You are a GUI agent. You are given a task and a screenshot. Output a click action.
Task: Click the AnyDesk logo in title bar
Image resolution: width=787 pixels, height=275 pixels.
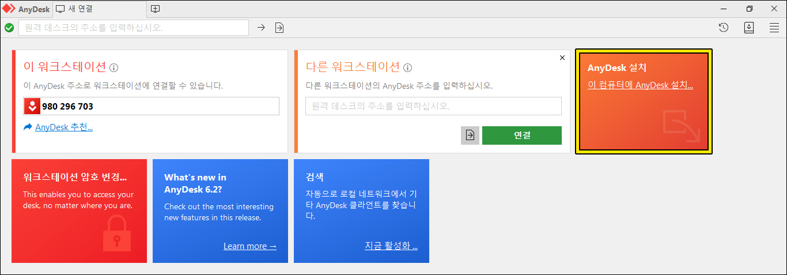coord(9,9)
